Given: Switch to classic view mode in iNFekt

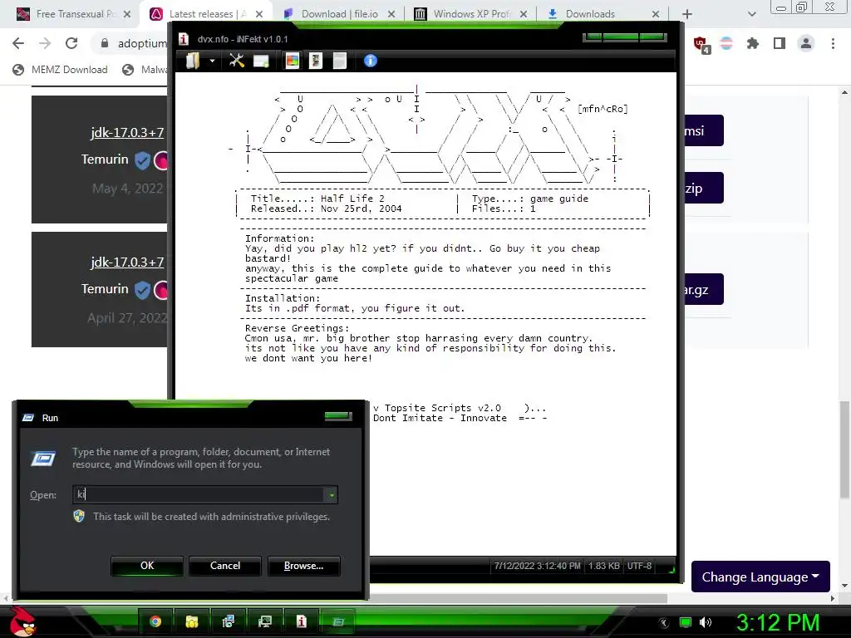Looking at the screenshot, I should coord(315,60).
